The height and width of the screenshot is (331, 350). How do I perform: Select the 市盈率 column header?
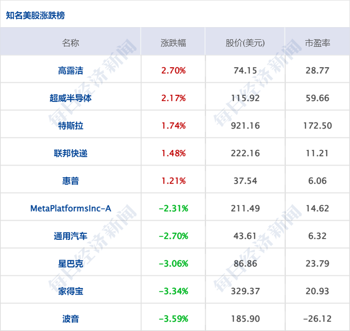(x=317, y=43)
